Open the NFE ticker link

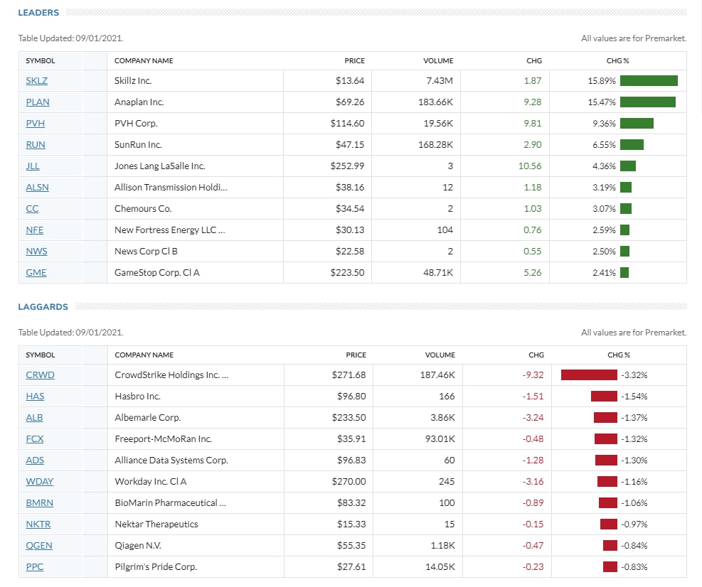click(34, 230)
